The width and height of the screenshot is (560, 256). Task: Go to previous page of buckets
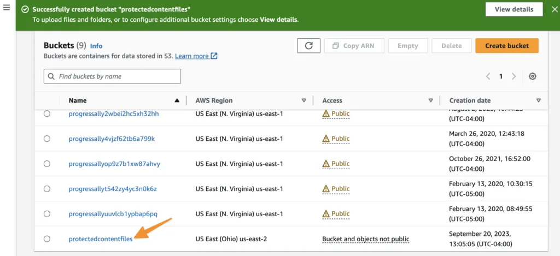[488, 76]
